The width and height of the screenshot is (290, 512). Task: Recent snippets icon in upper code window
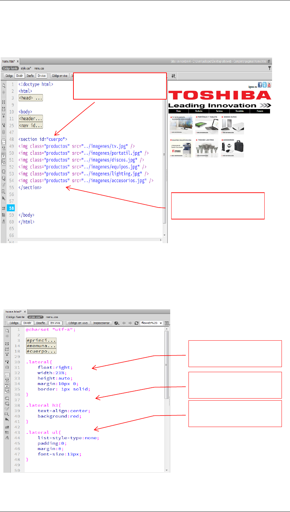4,192
